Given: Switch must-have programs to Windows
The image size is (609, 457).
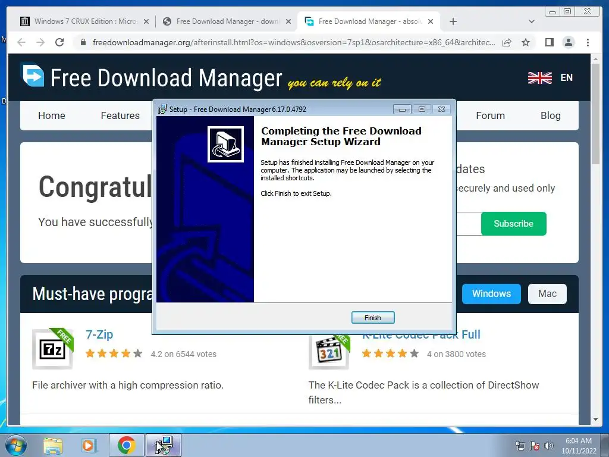Looking at the screenshot, I should [491, 293].
